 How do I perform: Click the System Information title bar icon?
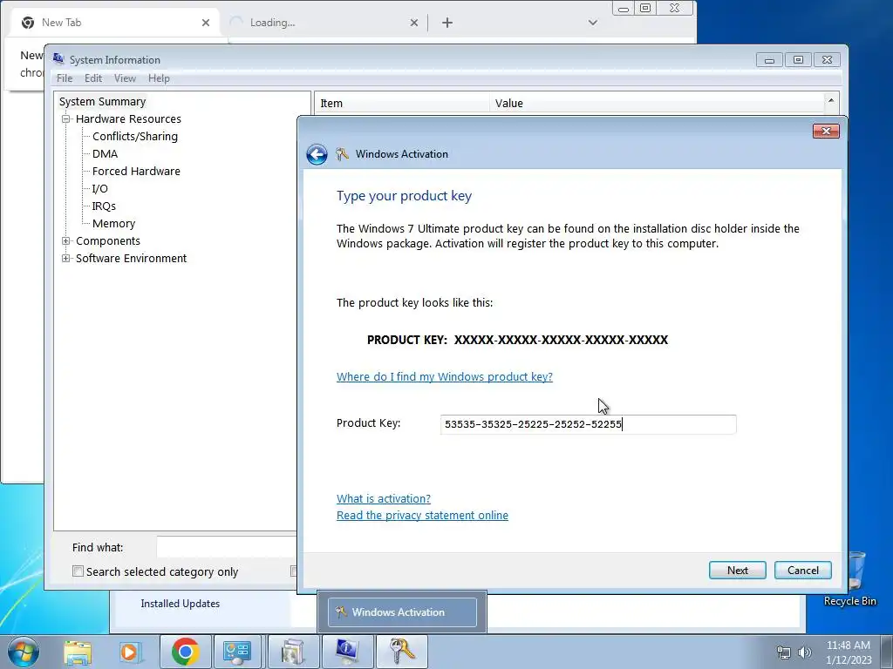pos(58,58)
